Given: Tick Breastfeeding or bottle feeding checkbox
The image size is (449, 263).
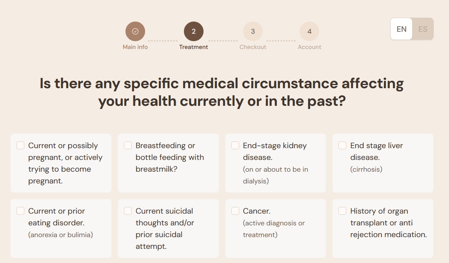Looking at the screenshot, I should (128, 145).
